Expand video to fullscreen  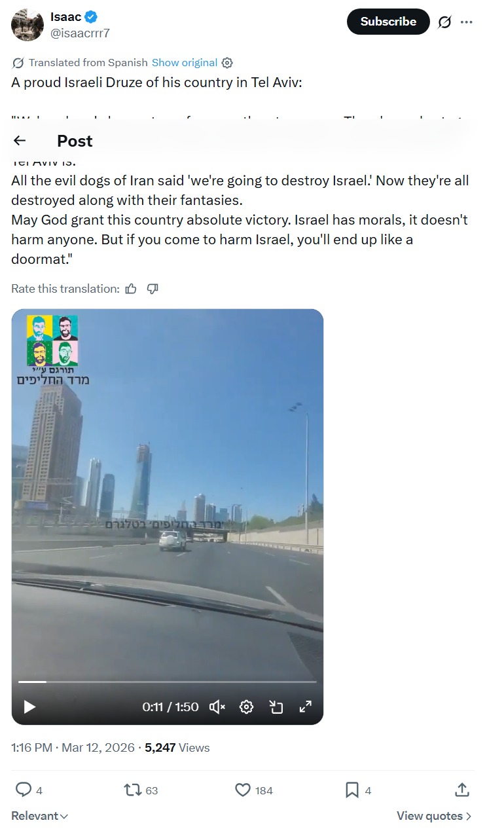[x=305, y=707]
